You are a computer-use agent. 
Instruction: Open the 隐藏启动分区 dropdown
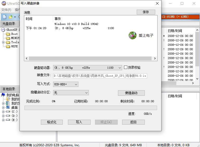(x=86, y=93)
